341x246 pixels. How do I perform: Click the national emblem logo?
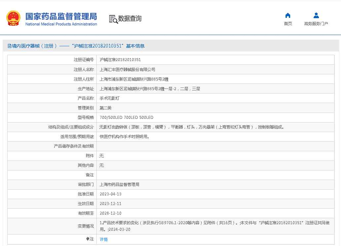click(13, 18)
